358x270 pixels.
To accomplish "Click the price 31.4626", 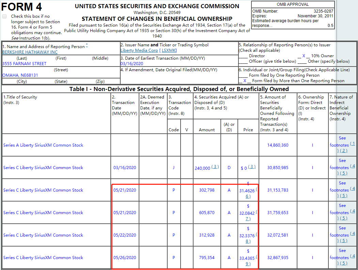I will (247, 191).
